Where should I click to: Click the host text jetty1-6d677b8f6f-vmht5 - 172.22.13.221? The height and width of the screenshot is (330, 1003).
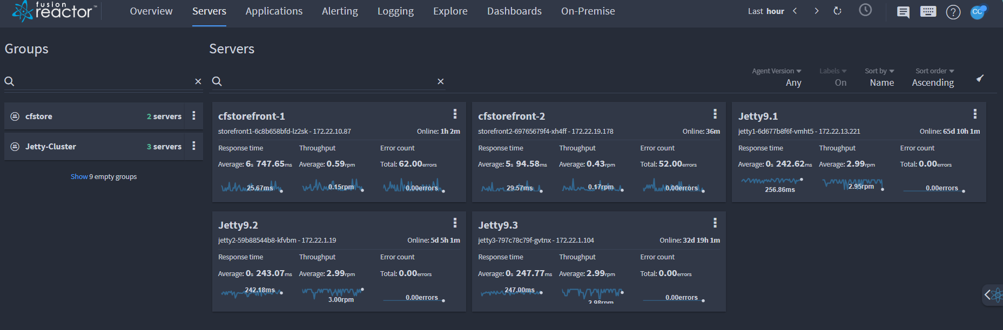tap(799, 131)
